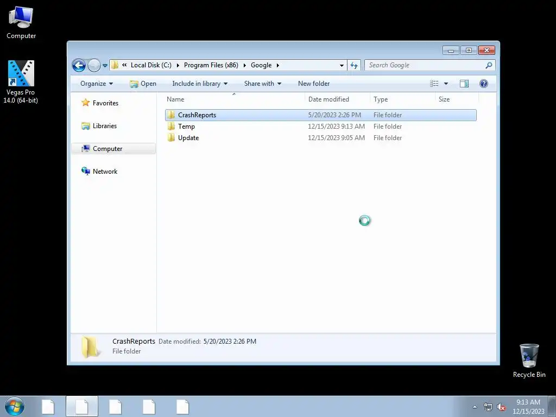The width and height of the screenshot is (556, 417).
Task: Click the Forward navigation button
Action: click(x=94, y=65)
